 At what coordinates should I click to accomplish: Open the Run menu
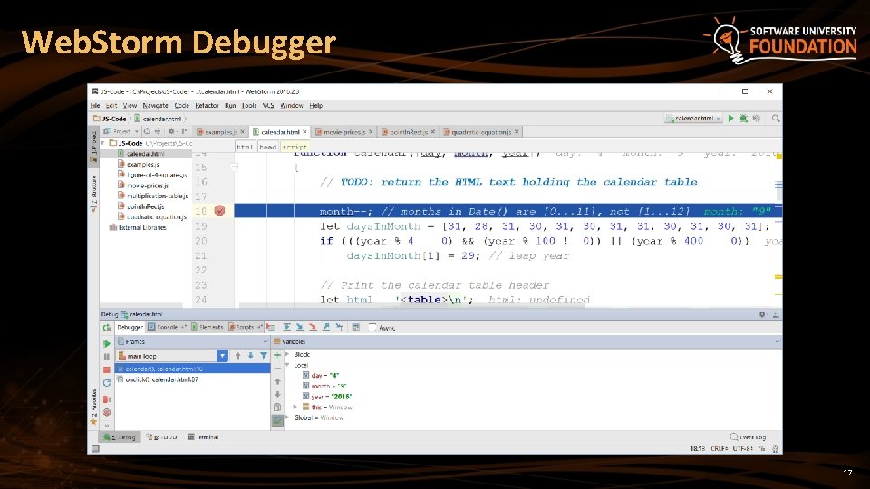[x=230, y=105]
